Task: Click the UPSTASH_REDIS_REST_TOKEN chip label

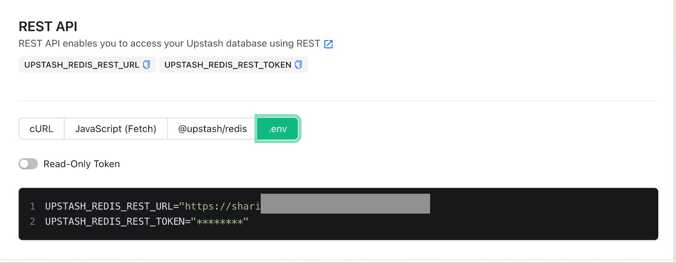Action: point(228,65)
